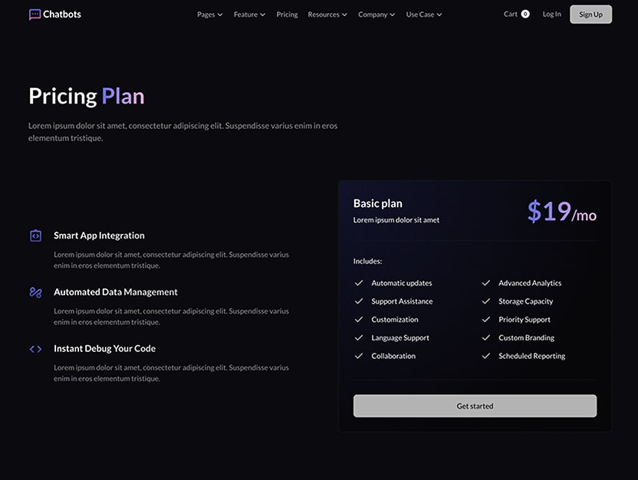Open the Resources dropdown menu

pos(327,14)
